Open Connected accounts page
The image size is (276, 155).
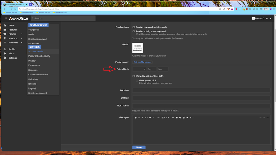[38, 74]
